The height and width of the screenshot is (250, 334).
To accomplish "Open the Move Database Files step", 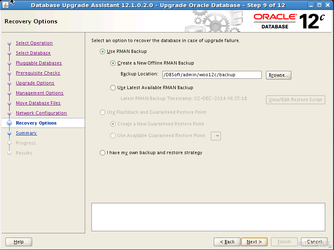I will point(38,103).
